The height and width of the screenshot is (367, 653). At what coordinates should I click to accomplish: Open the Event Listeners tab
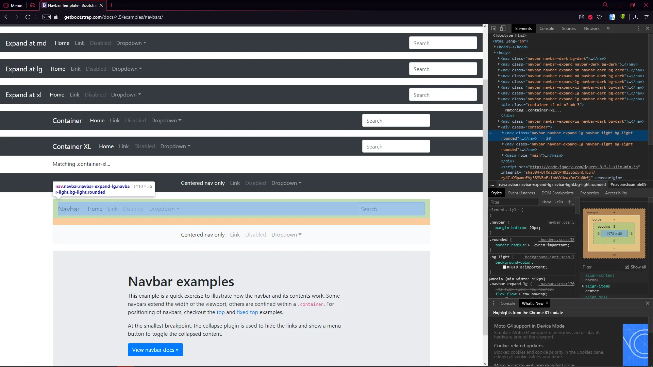(x=521, y=193)
